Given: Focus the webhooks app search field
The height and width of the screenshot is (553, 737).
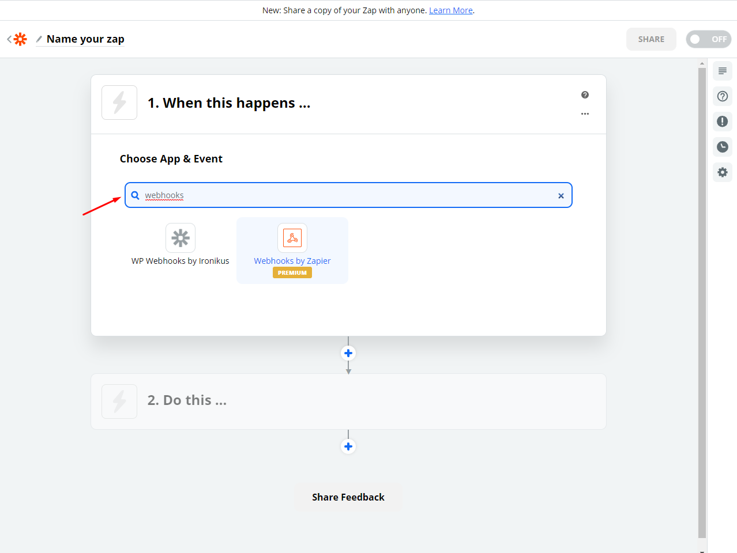Looking at the screenshot, I should coord(348,195).
